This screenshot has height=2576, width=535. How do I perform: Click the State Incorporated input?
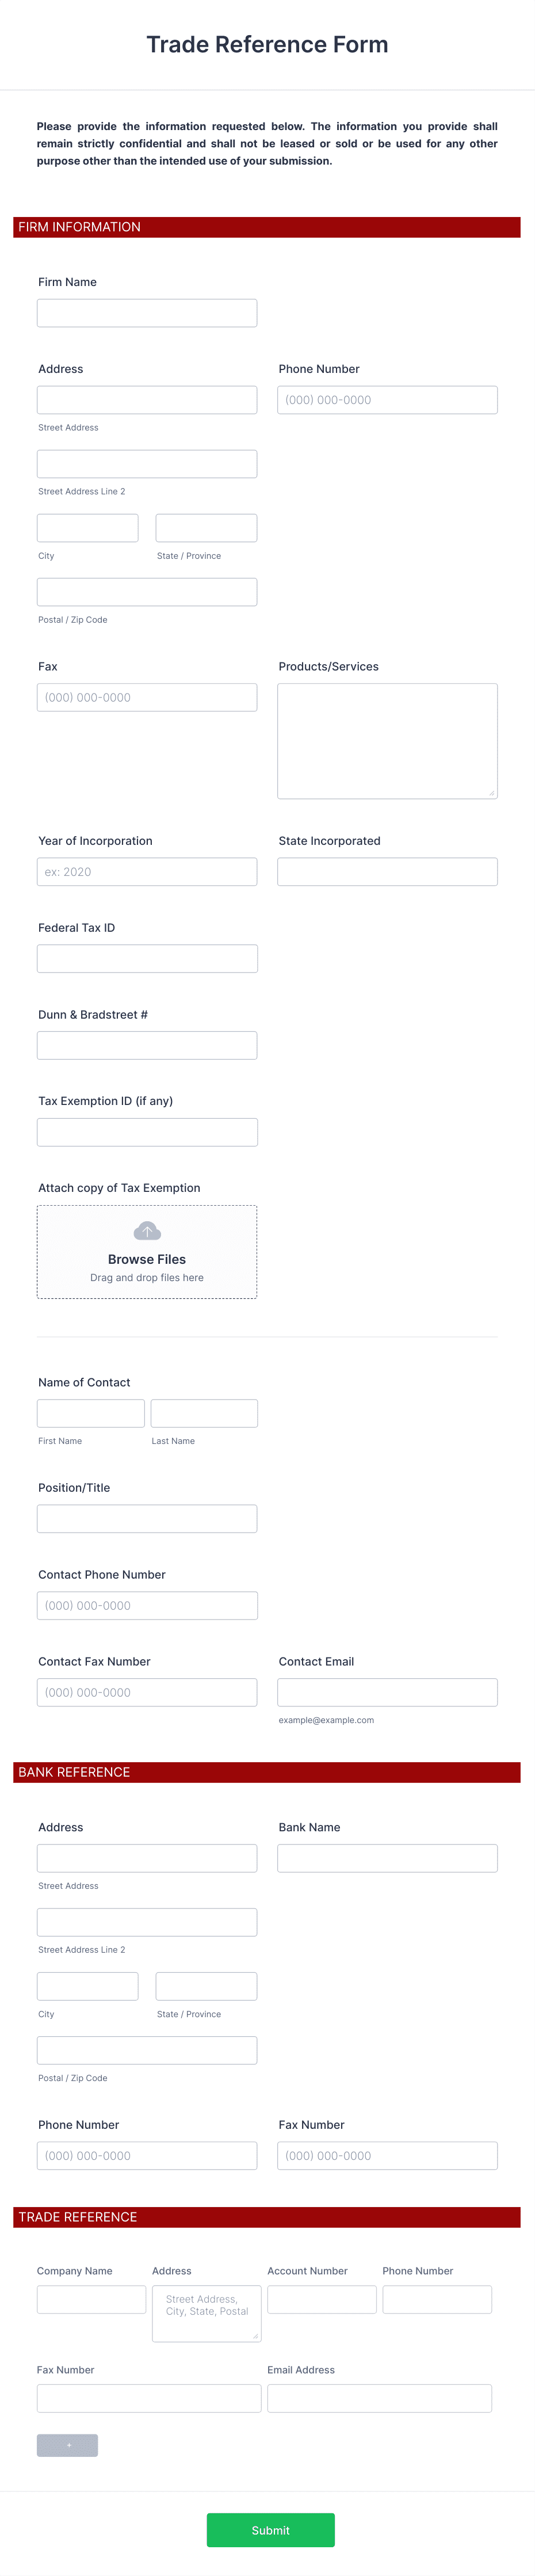387,872
